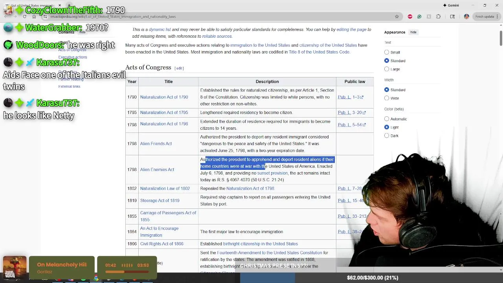Click the song progress bar overlay
503x283 pixels.
[127, 272]
